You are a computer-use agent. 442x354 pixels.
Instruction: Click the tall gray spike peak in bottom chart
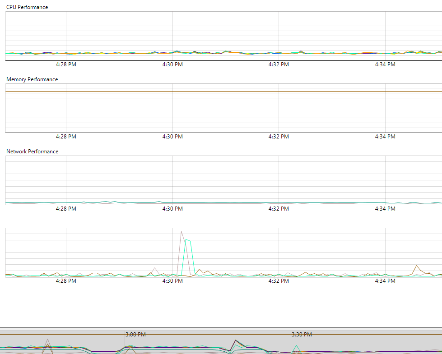click(181, 232)
